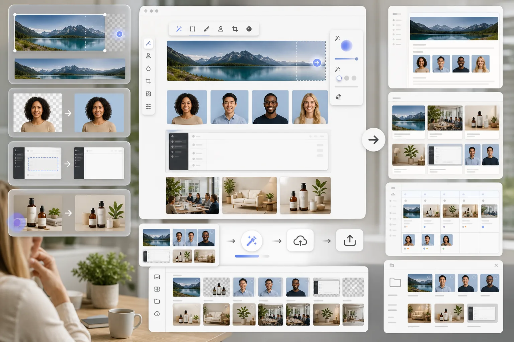Screen dimensions: 514x342
Task: Open the sofa living room photo in main canvas
Action: point(249,195)
